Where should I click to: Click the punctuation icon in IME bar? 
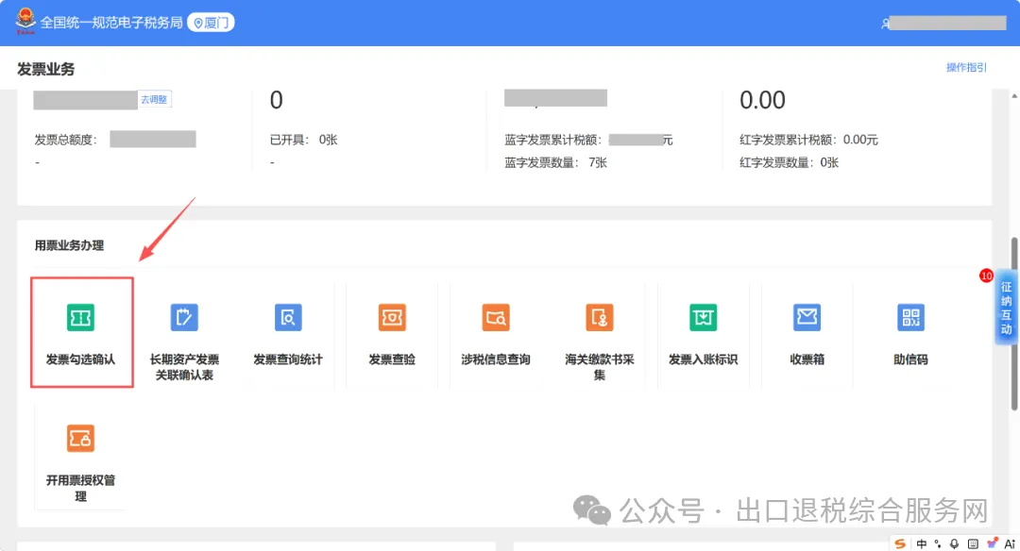click(938, 543)
